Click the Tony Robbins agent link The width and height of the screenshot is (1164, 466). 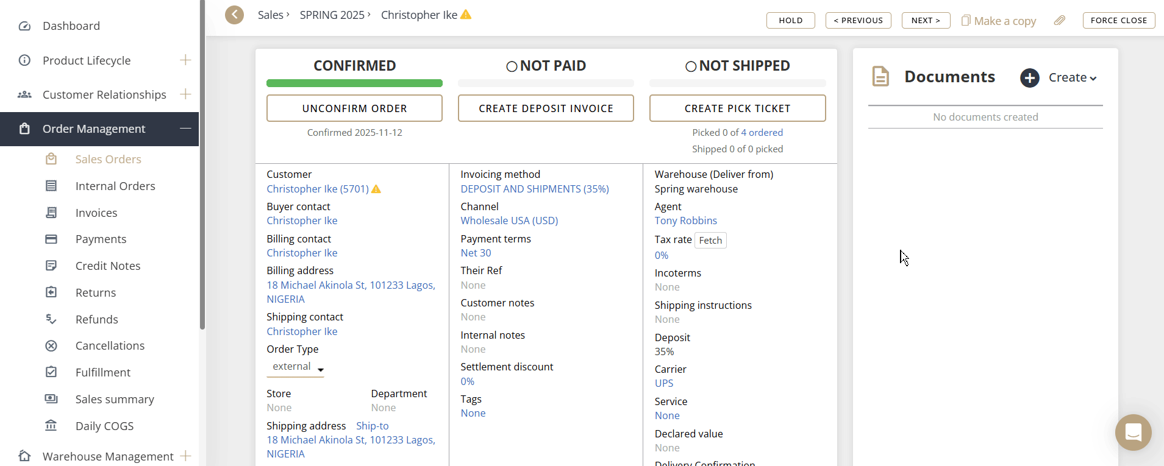coord(685,221)
